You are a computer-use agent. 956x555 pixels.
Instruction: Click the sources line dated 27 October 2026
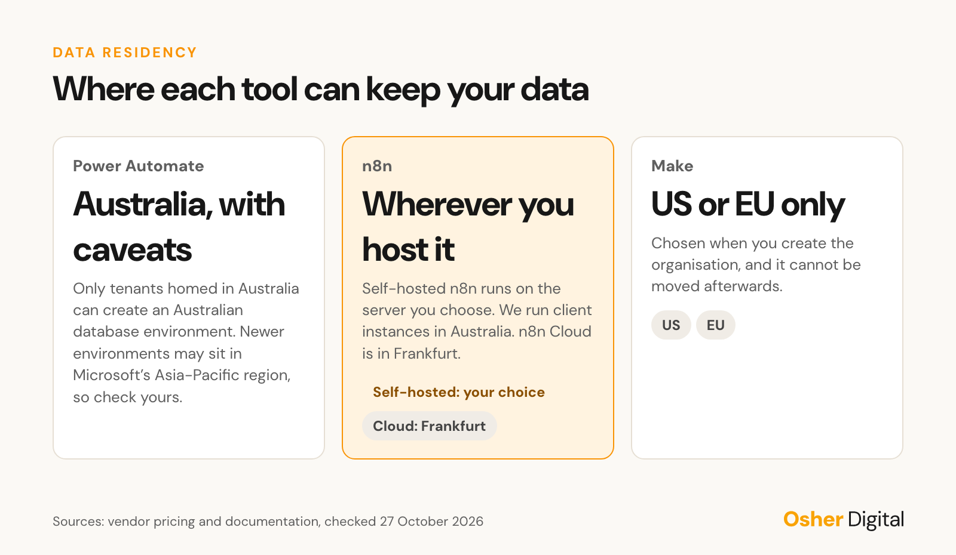[x=268, y=522]
